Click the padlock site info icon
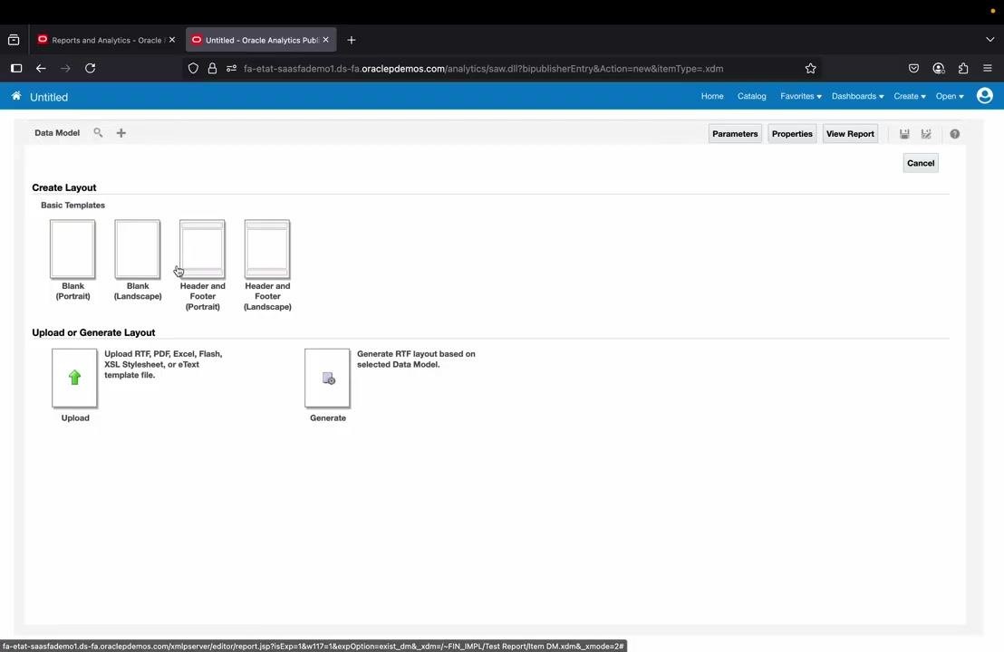This screenshot has width=1004, height=652. [212, 69]
